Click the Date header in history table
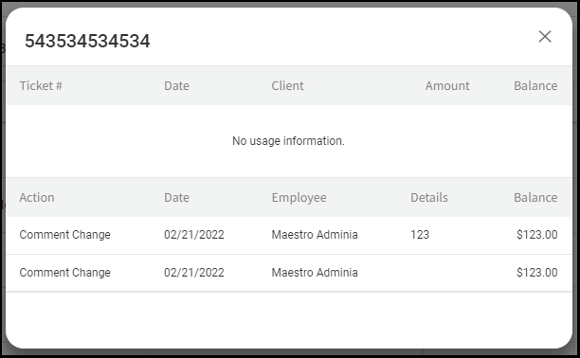Image resolution: width=580 pixels, height=358 pixels. 176,198
